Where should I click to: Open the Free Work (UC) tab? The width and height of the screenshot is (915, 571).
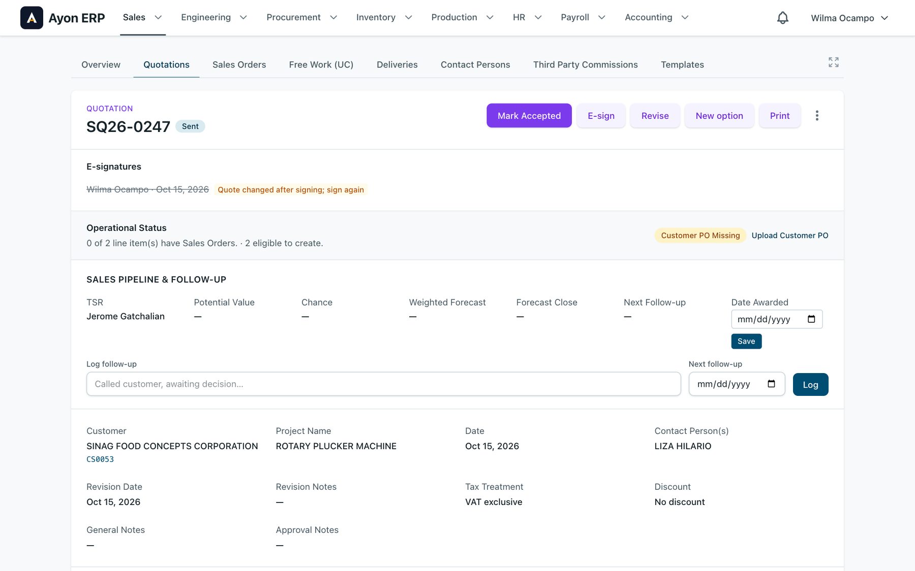click(321, 65)
